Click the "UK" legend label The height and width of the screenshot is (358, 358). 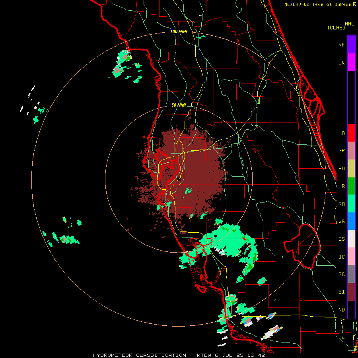341,62
